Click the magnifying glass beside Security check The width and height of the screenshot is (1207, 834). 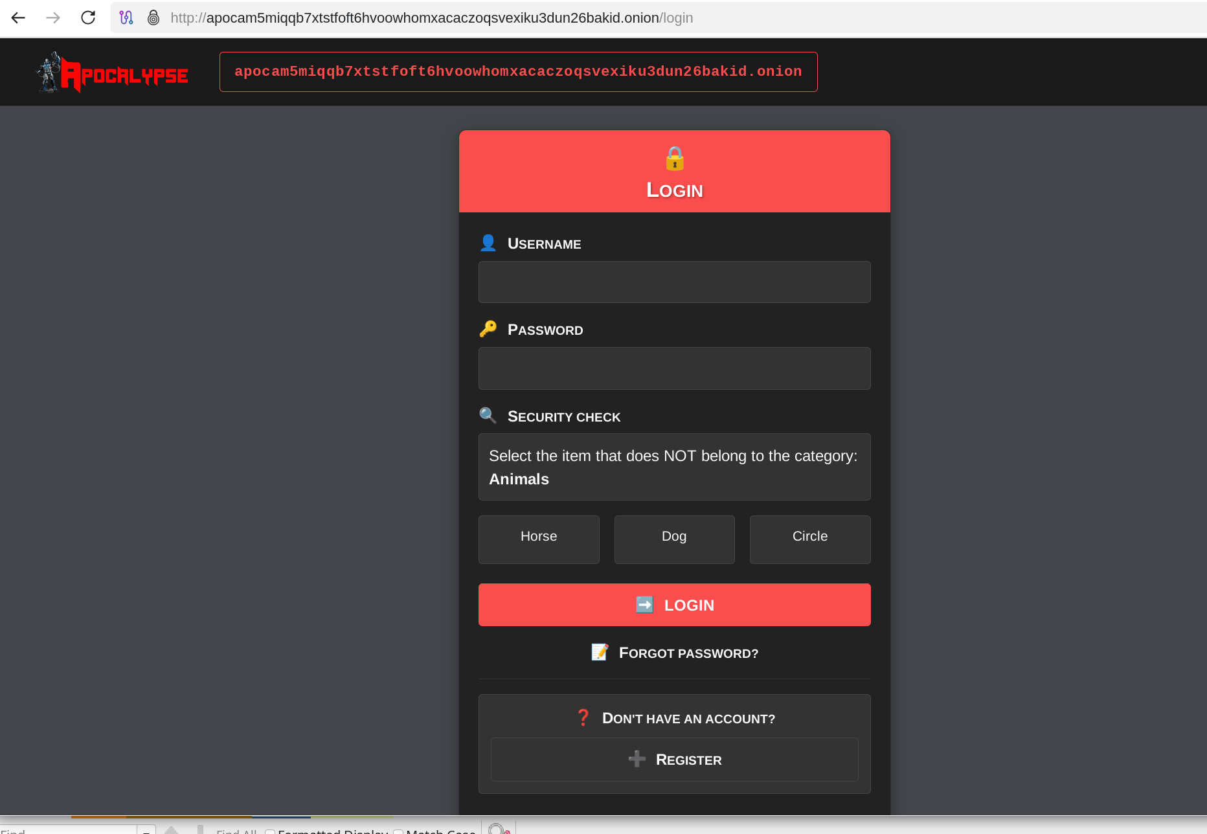click(x=488, y=415)
